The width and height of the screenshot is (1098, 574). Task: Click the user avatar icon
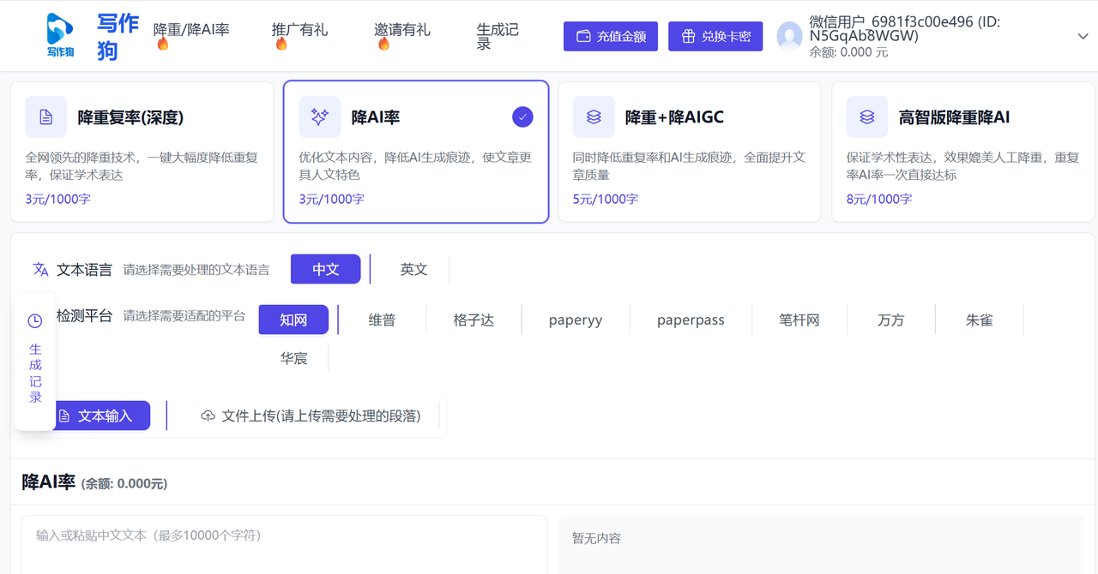click(x=789, y=37)
